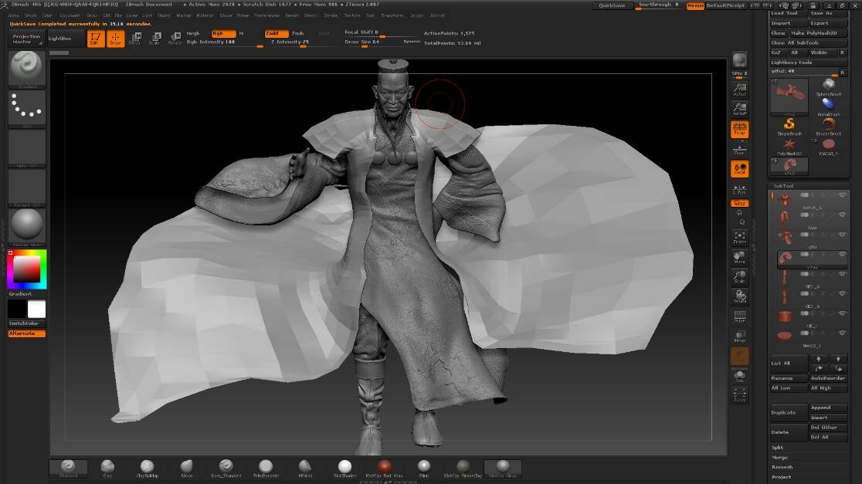Activate the Edit mode button

(96, 39)
